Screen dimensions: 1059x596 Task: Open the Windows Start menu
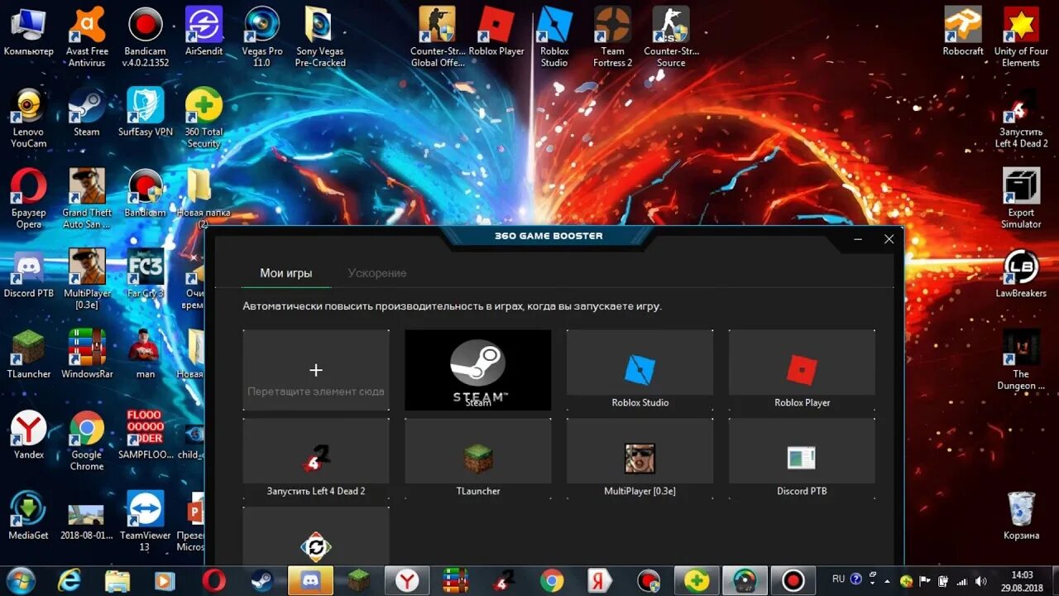click(x=20, y=579)
